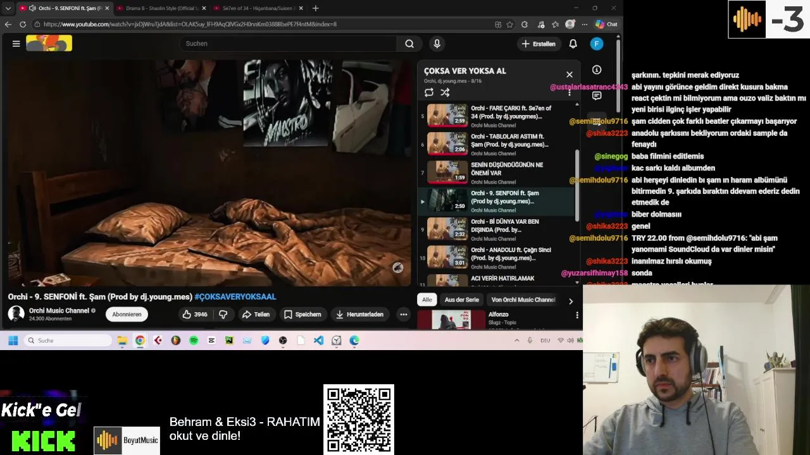810x455 pixels.
Task: Open YouTube notifications bell
Action: (573, 44)
